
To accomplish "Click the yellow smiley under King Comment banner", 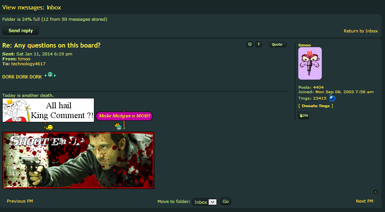I will click(48, 127).
